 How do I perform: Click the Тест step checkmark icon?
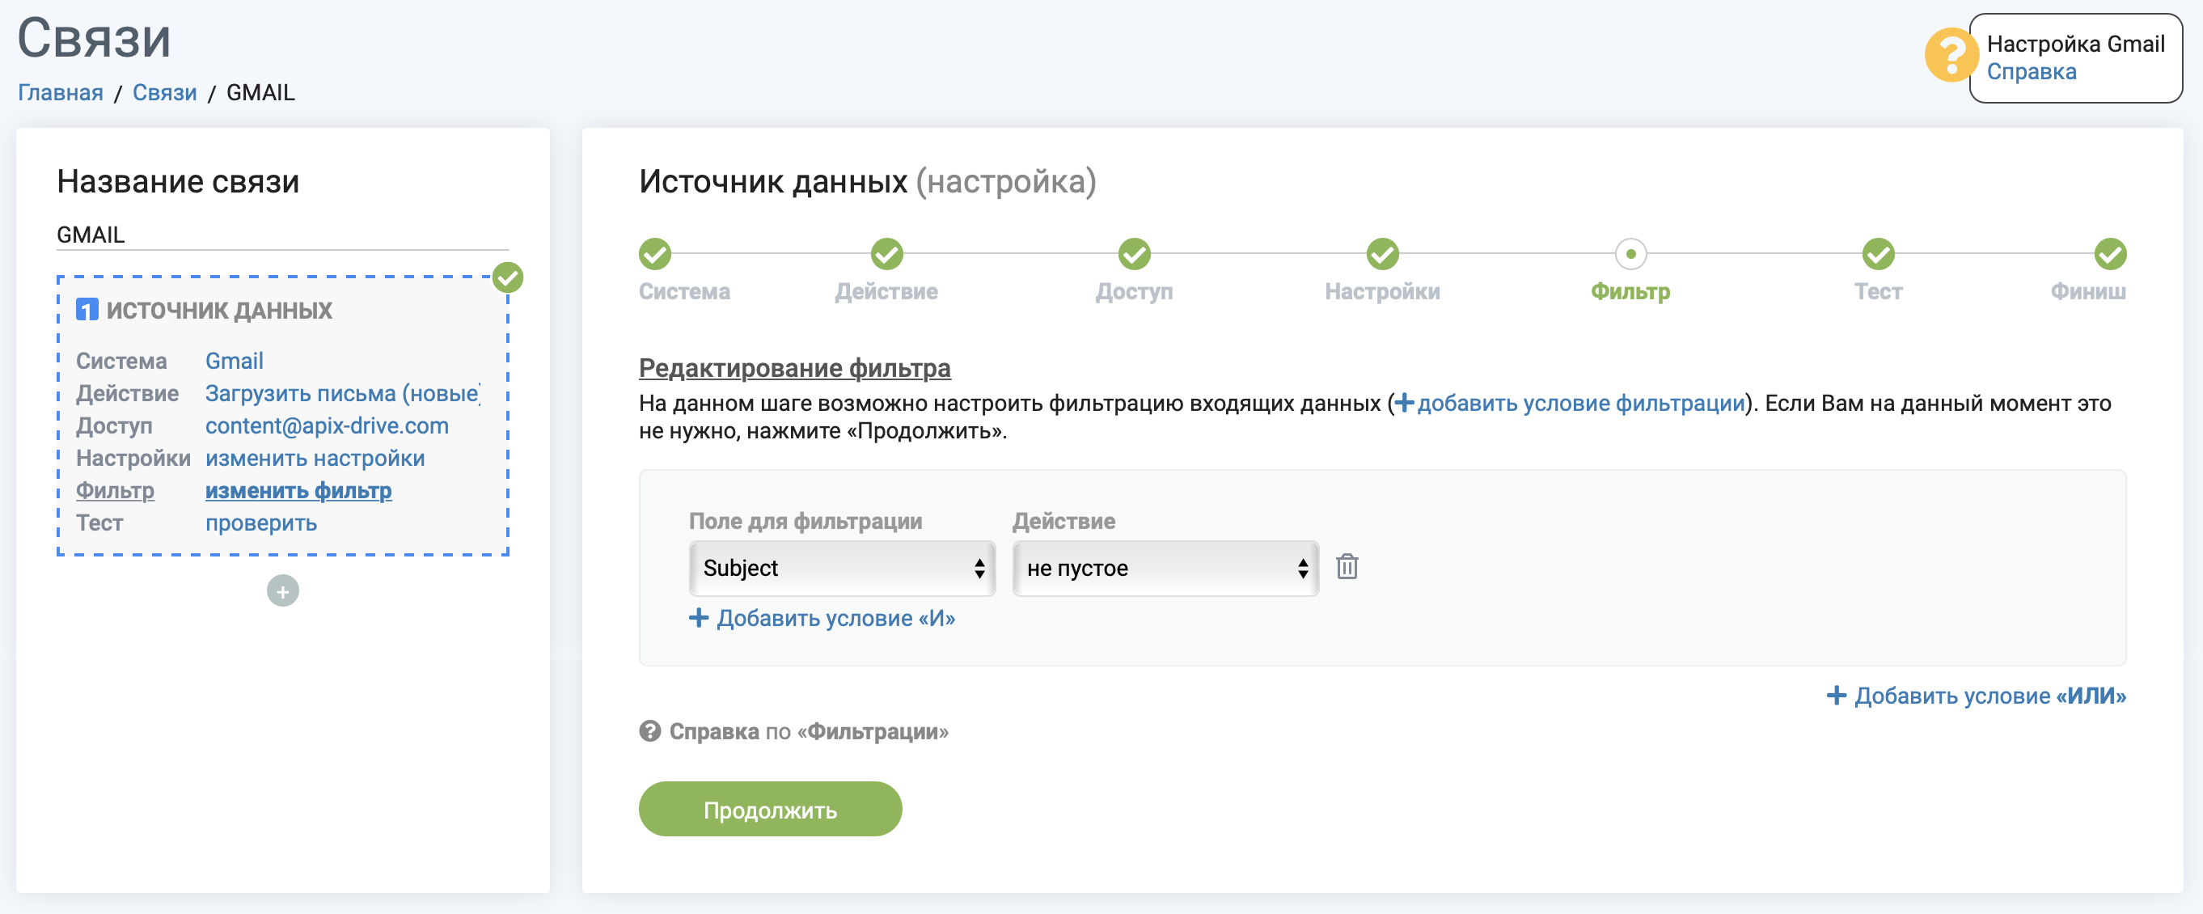pyautogui.click(x=1879, y=254)
